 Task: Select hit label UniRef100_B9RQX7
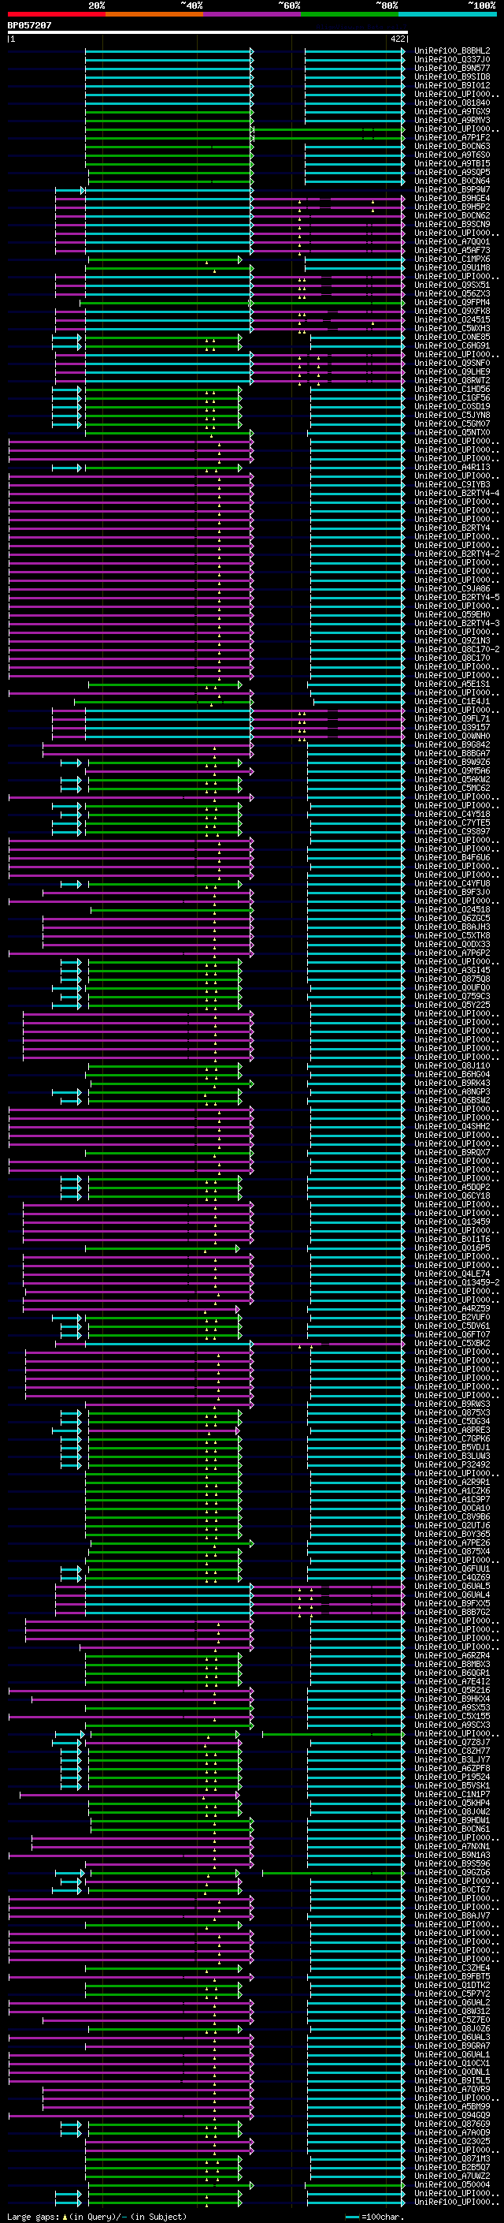(452, 1152)
